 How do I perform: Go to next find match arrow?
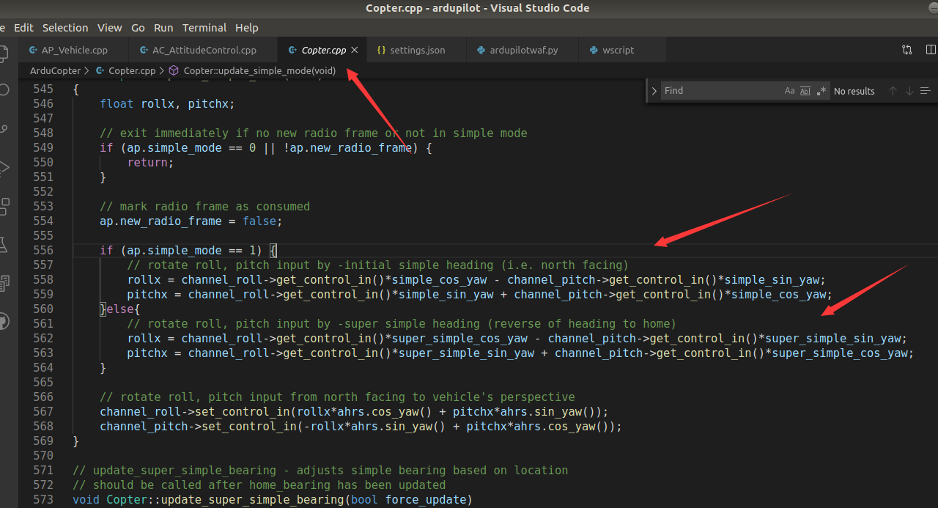click(x=909, y=91)
